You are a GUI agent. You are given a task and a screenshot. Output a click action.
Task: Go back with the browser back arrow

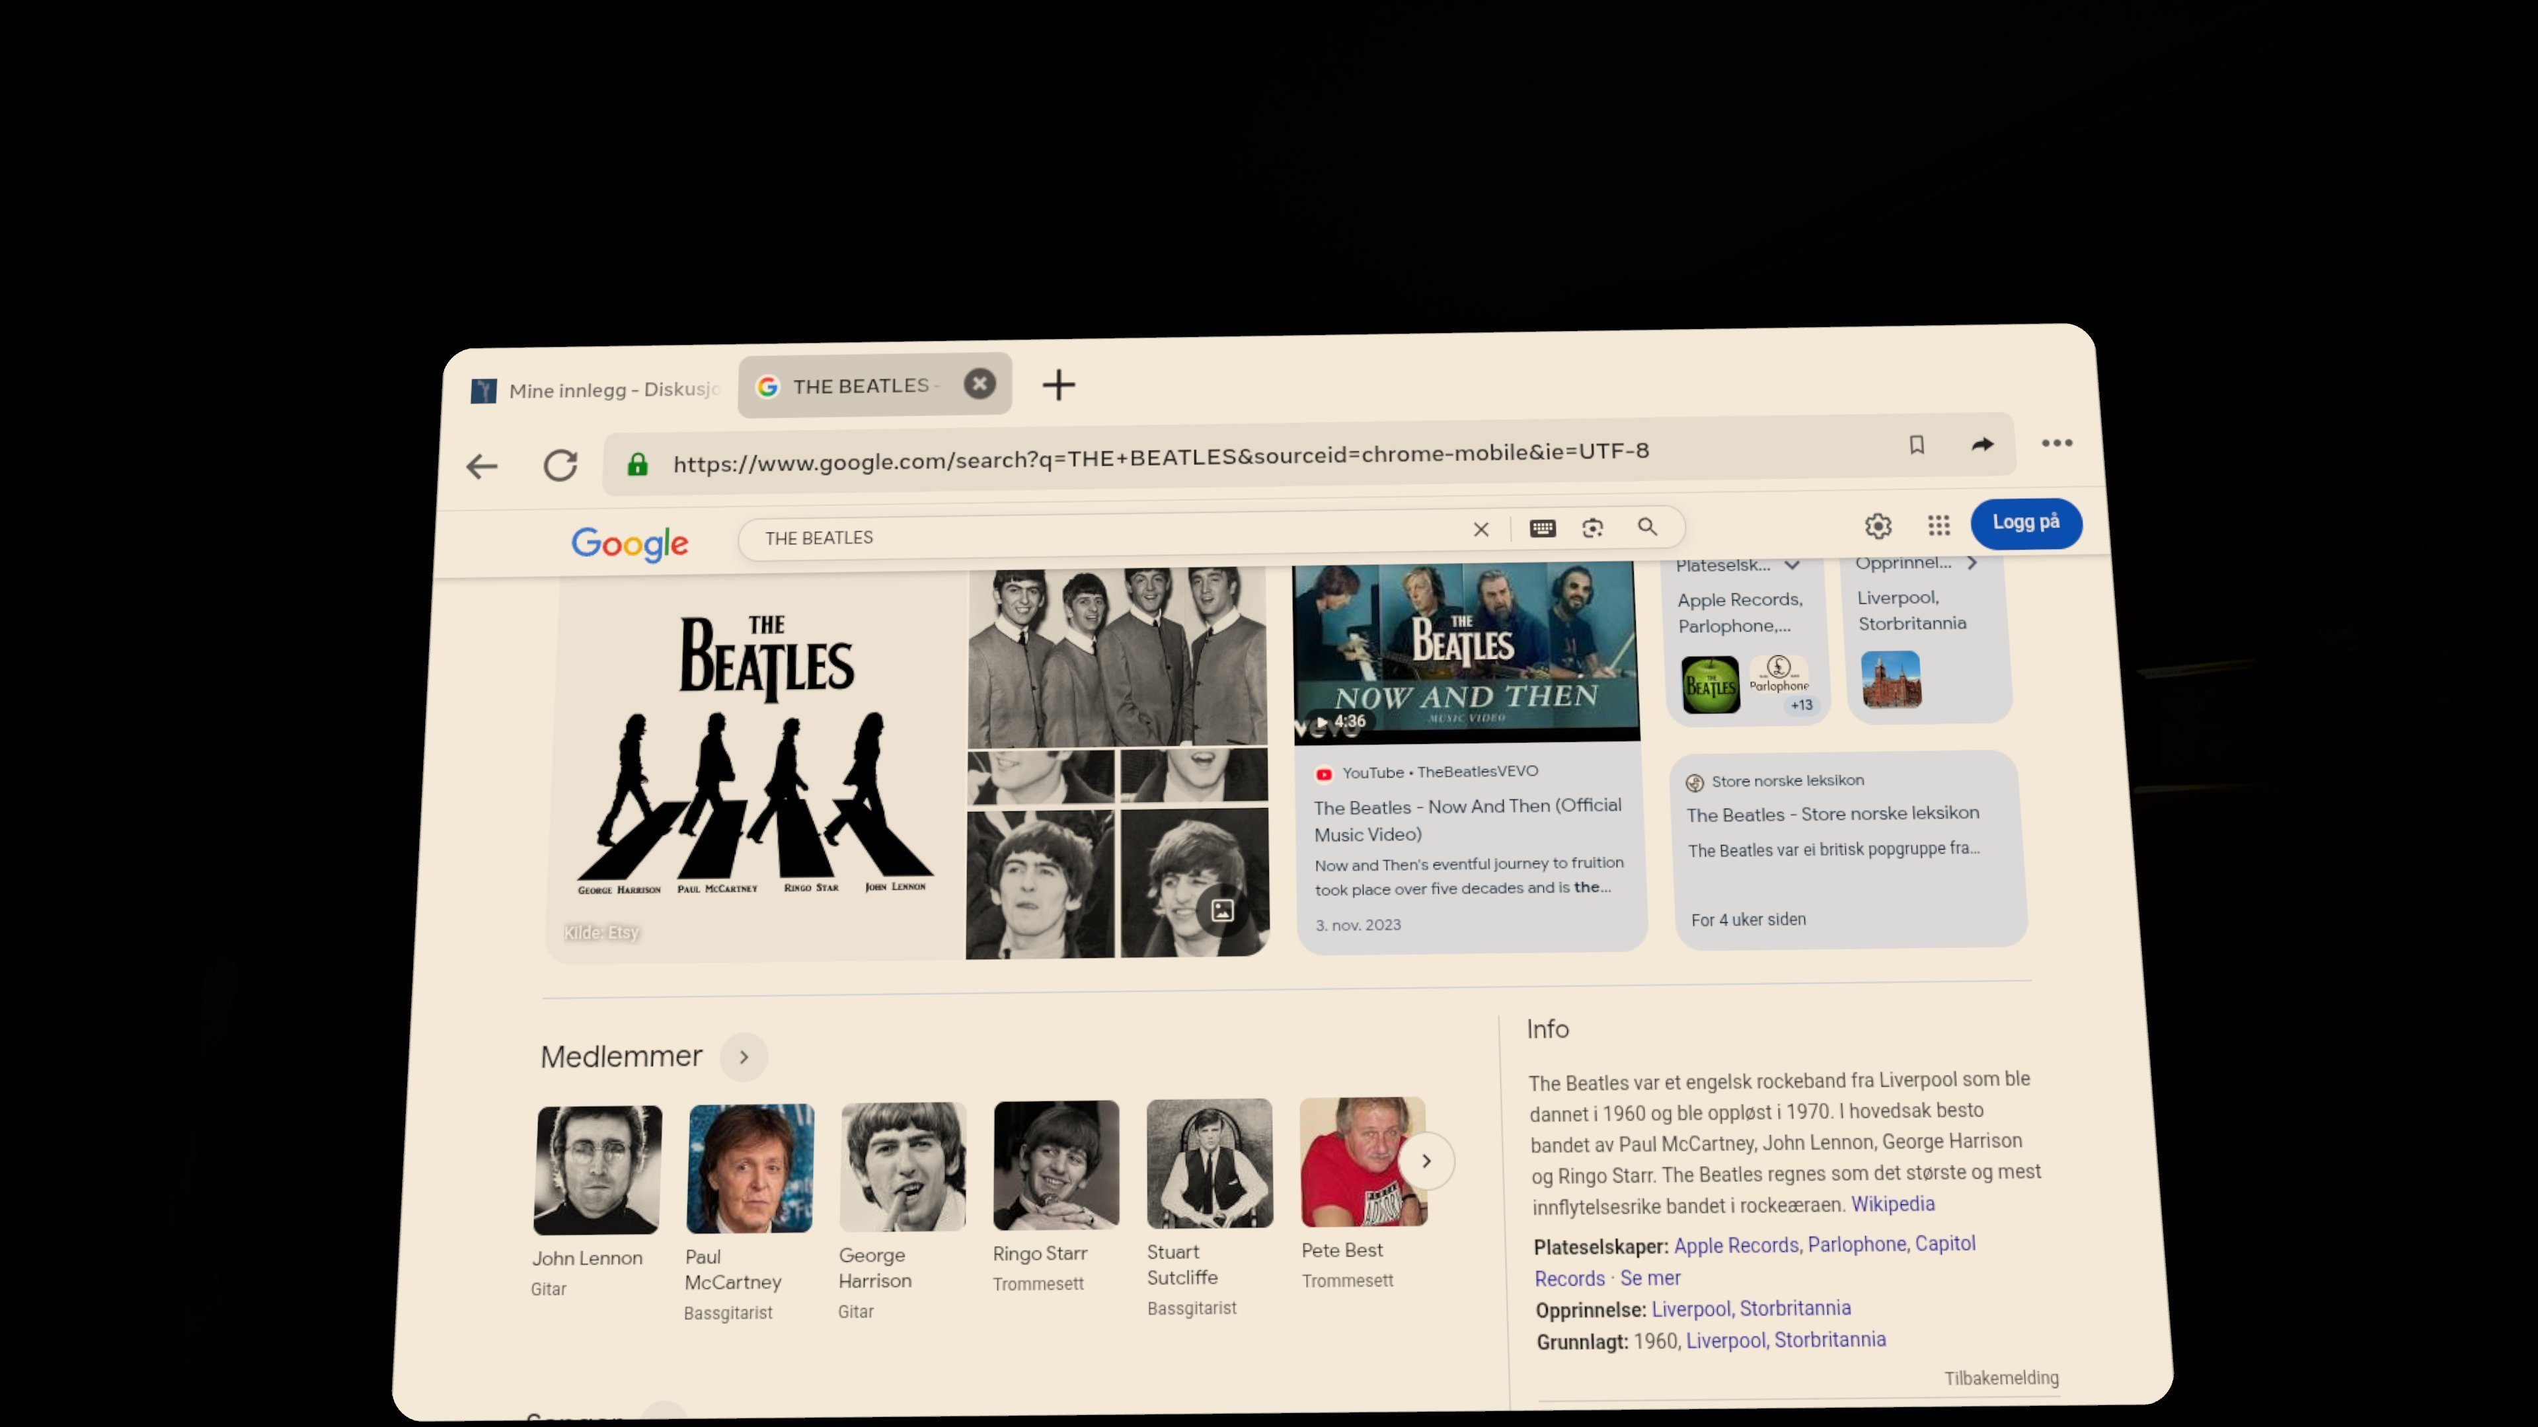[x=482, y=466]
